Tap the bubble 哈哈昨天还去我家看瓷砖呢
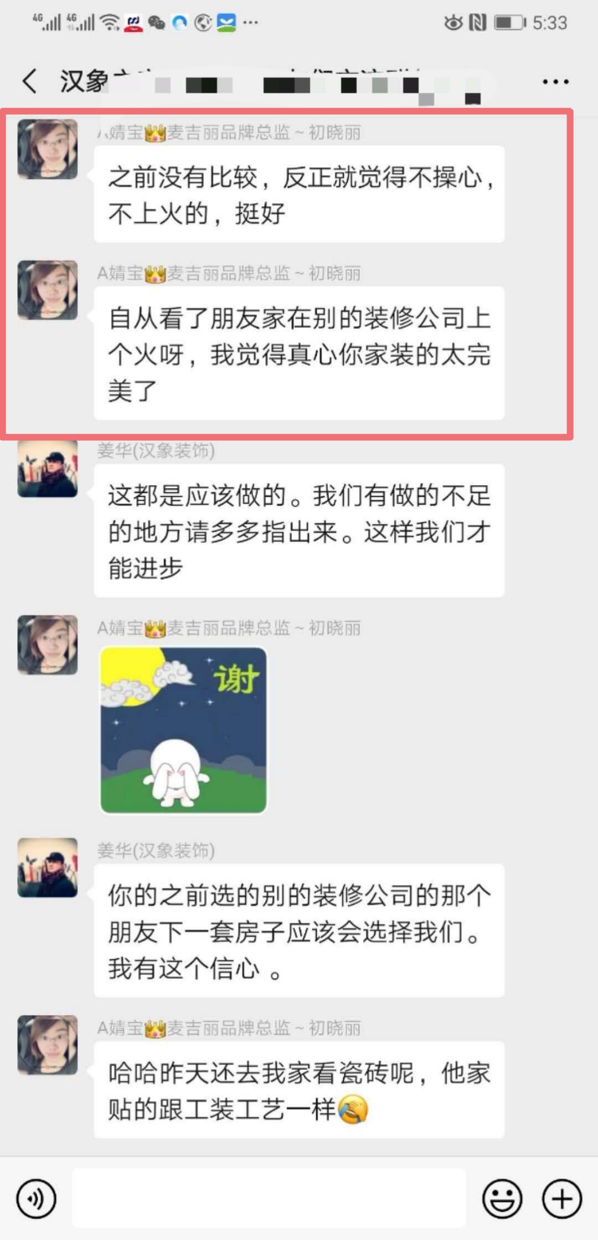The image size is (598, 1240). point(299,1089)
